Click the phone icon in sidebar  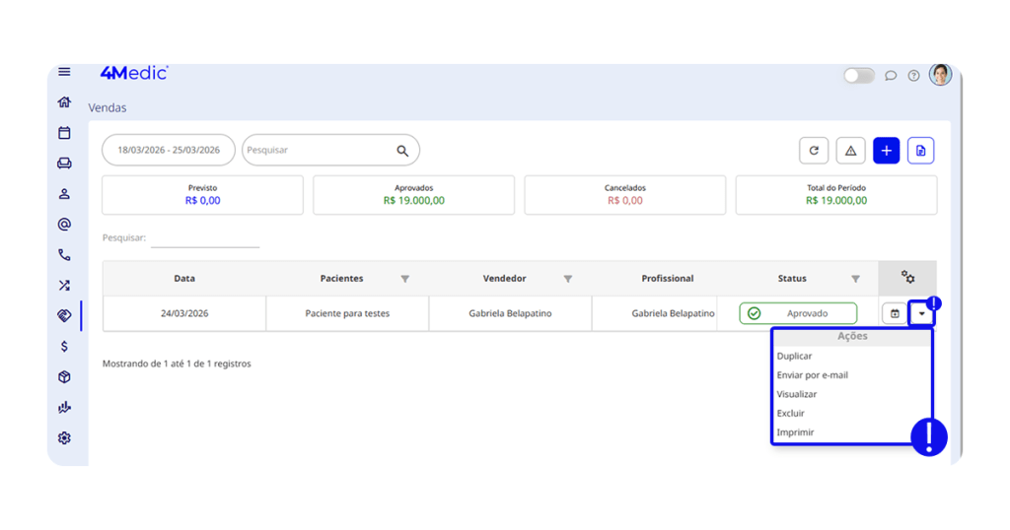(x=64, y=255)
